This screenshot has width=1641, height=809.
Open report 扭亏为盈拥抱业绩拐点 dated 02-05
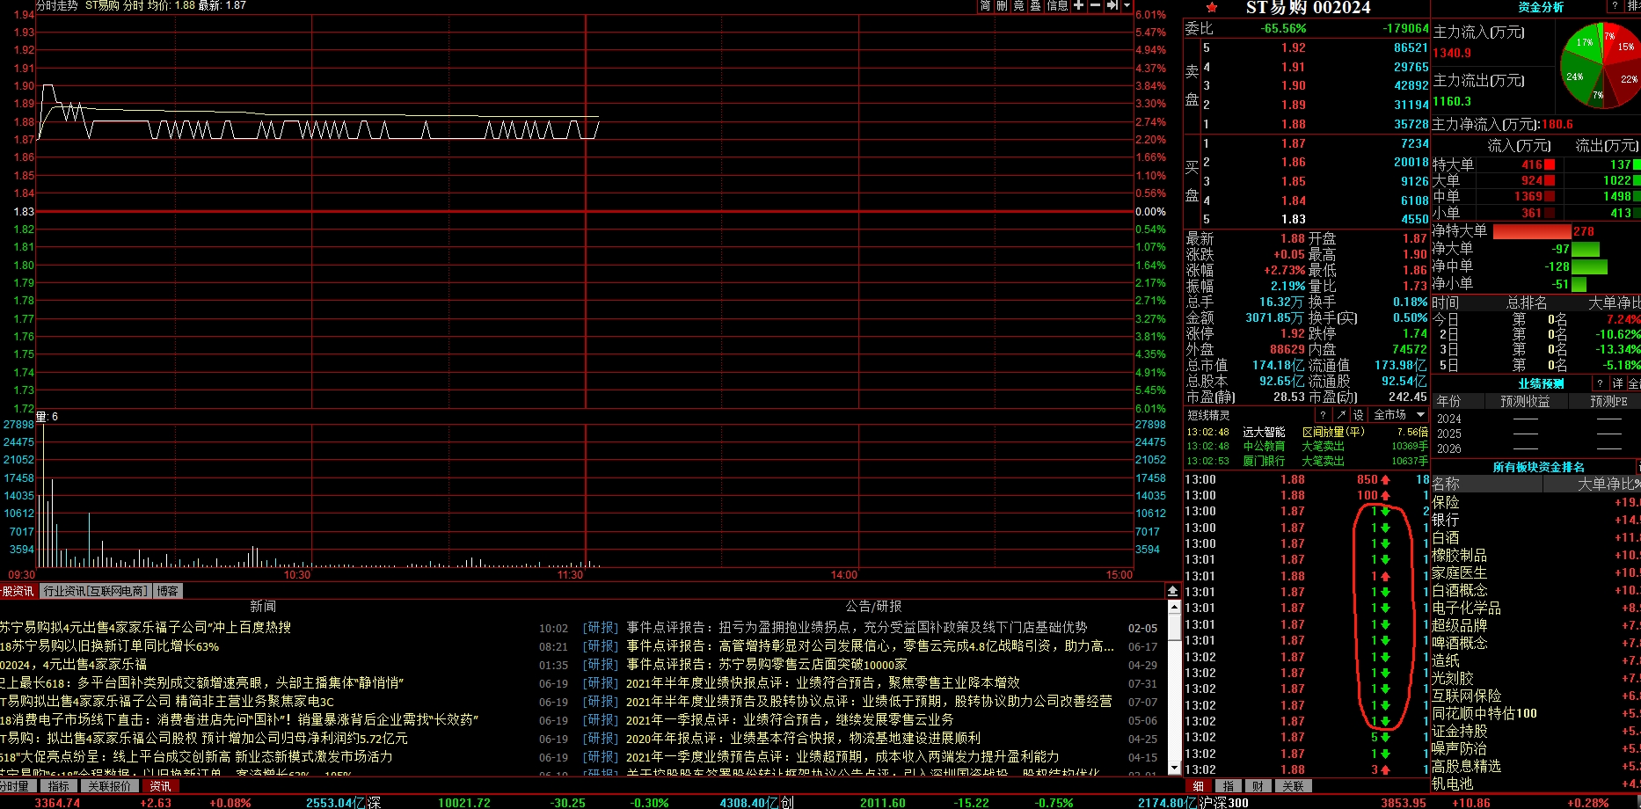857,627
